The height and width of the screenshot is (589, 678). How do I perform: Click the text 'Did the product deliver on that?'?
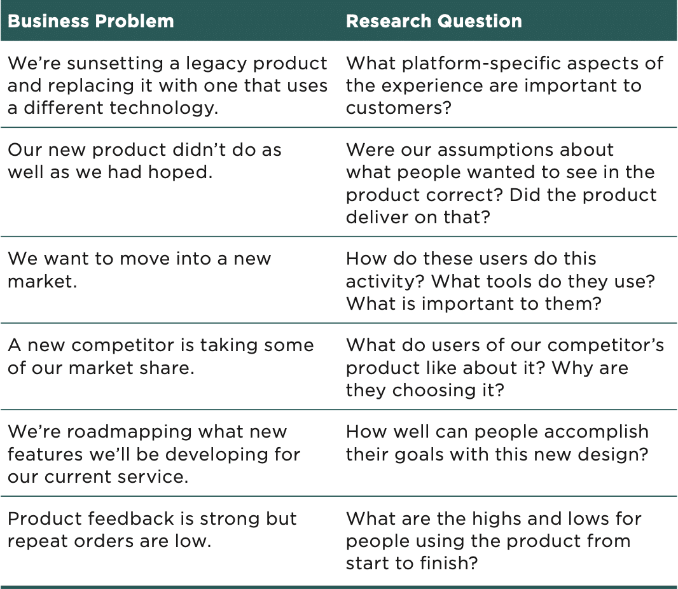pos(501,206)
